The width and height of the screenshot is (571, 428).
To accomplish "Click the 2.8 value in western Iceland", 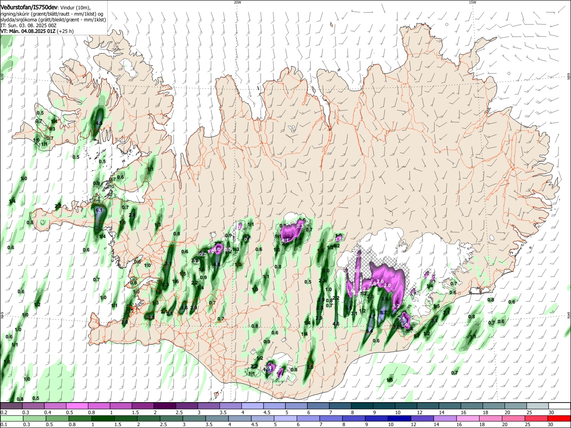I will coord(132,215).
